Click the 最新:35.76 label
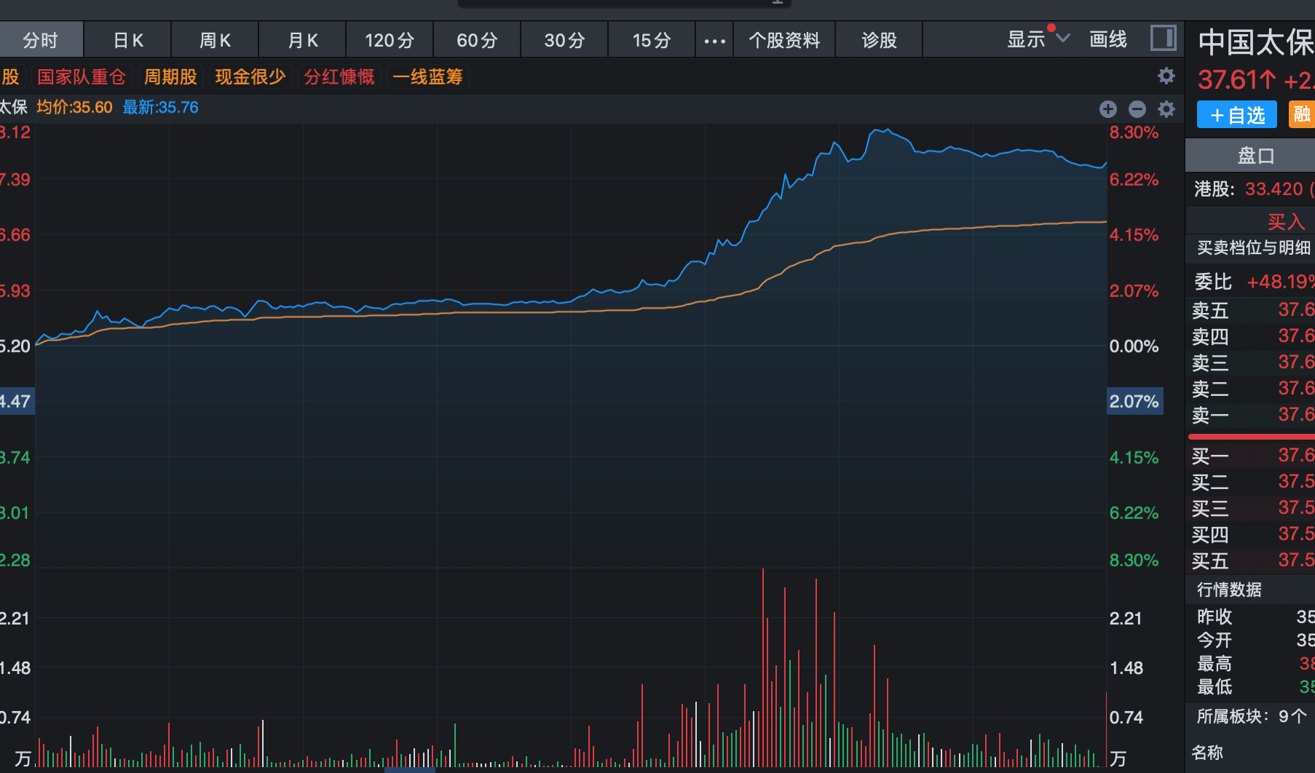Image resolution: width=1315 pixels, height=773 pixels. click(160, 108)
